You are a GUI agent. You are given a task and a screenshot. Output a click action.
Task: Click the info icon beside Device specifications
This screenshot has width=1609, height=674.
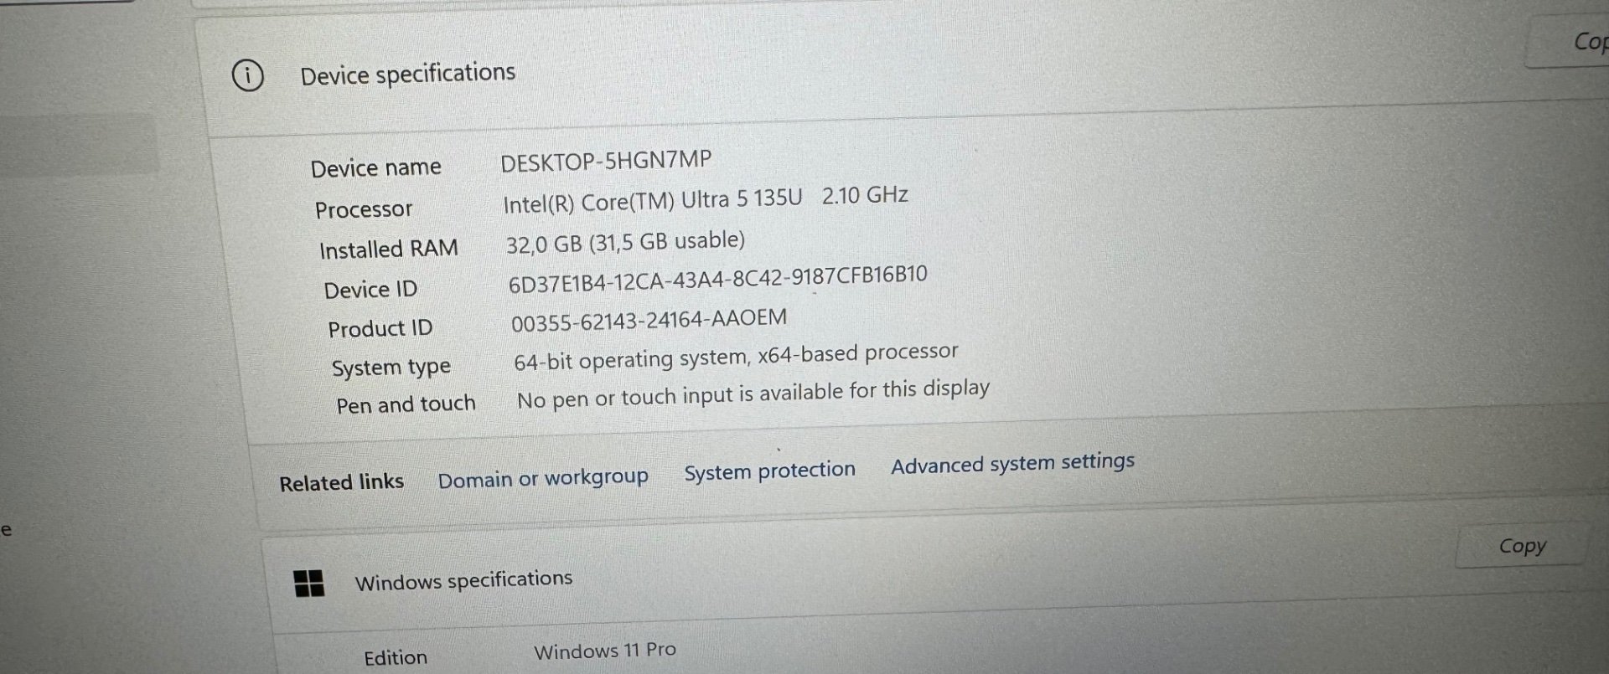pyautogui.click(x=247, y=75)
